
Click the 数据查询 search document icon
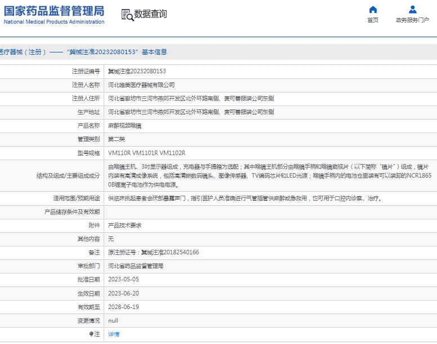(x=127, y=15)
